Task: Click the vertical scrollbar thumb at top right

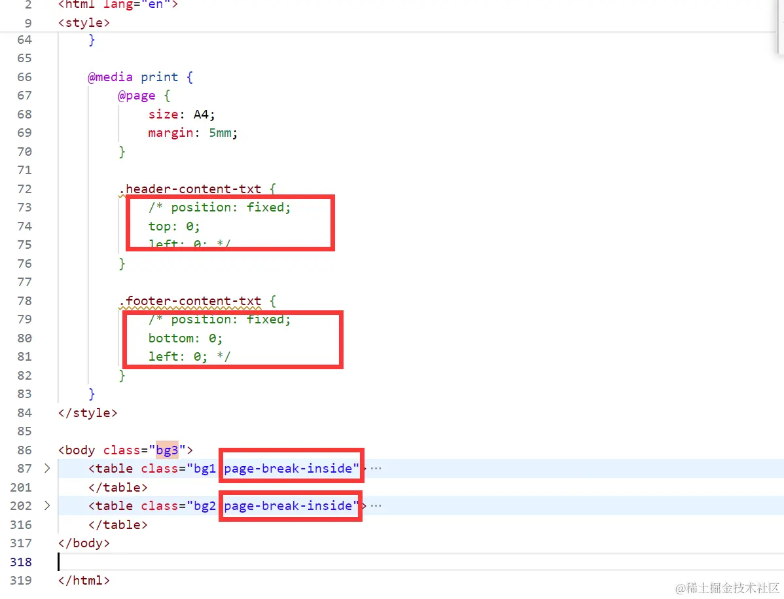Action: pos(780,26)
